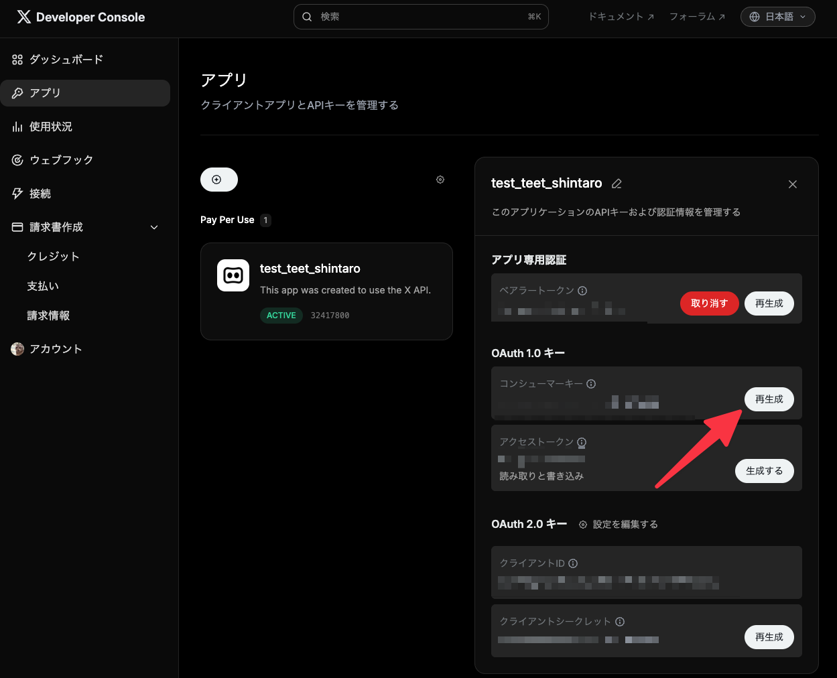This screenshot has height=678, width=837.
Task: Go to 使用状況 in the sidebar
Action: tap(51, 127)
